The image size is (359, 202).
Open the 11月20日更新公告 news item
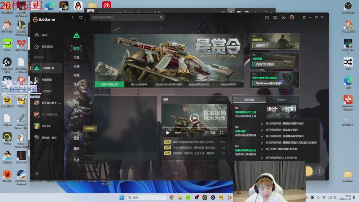click(x=194, y=148)
